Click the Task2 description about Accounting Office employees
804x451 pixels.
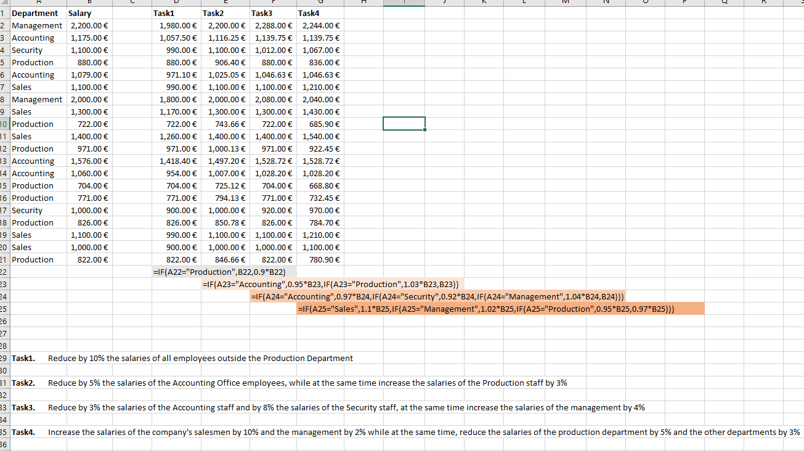pyautogui.click(x=307, y=383)
